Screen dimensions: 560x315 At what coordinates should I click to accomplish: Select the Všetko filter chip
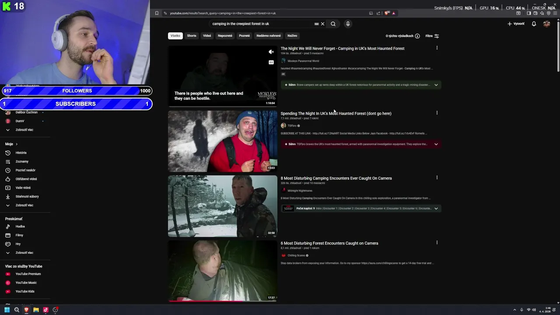175,36
